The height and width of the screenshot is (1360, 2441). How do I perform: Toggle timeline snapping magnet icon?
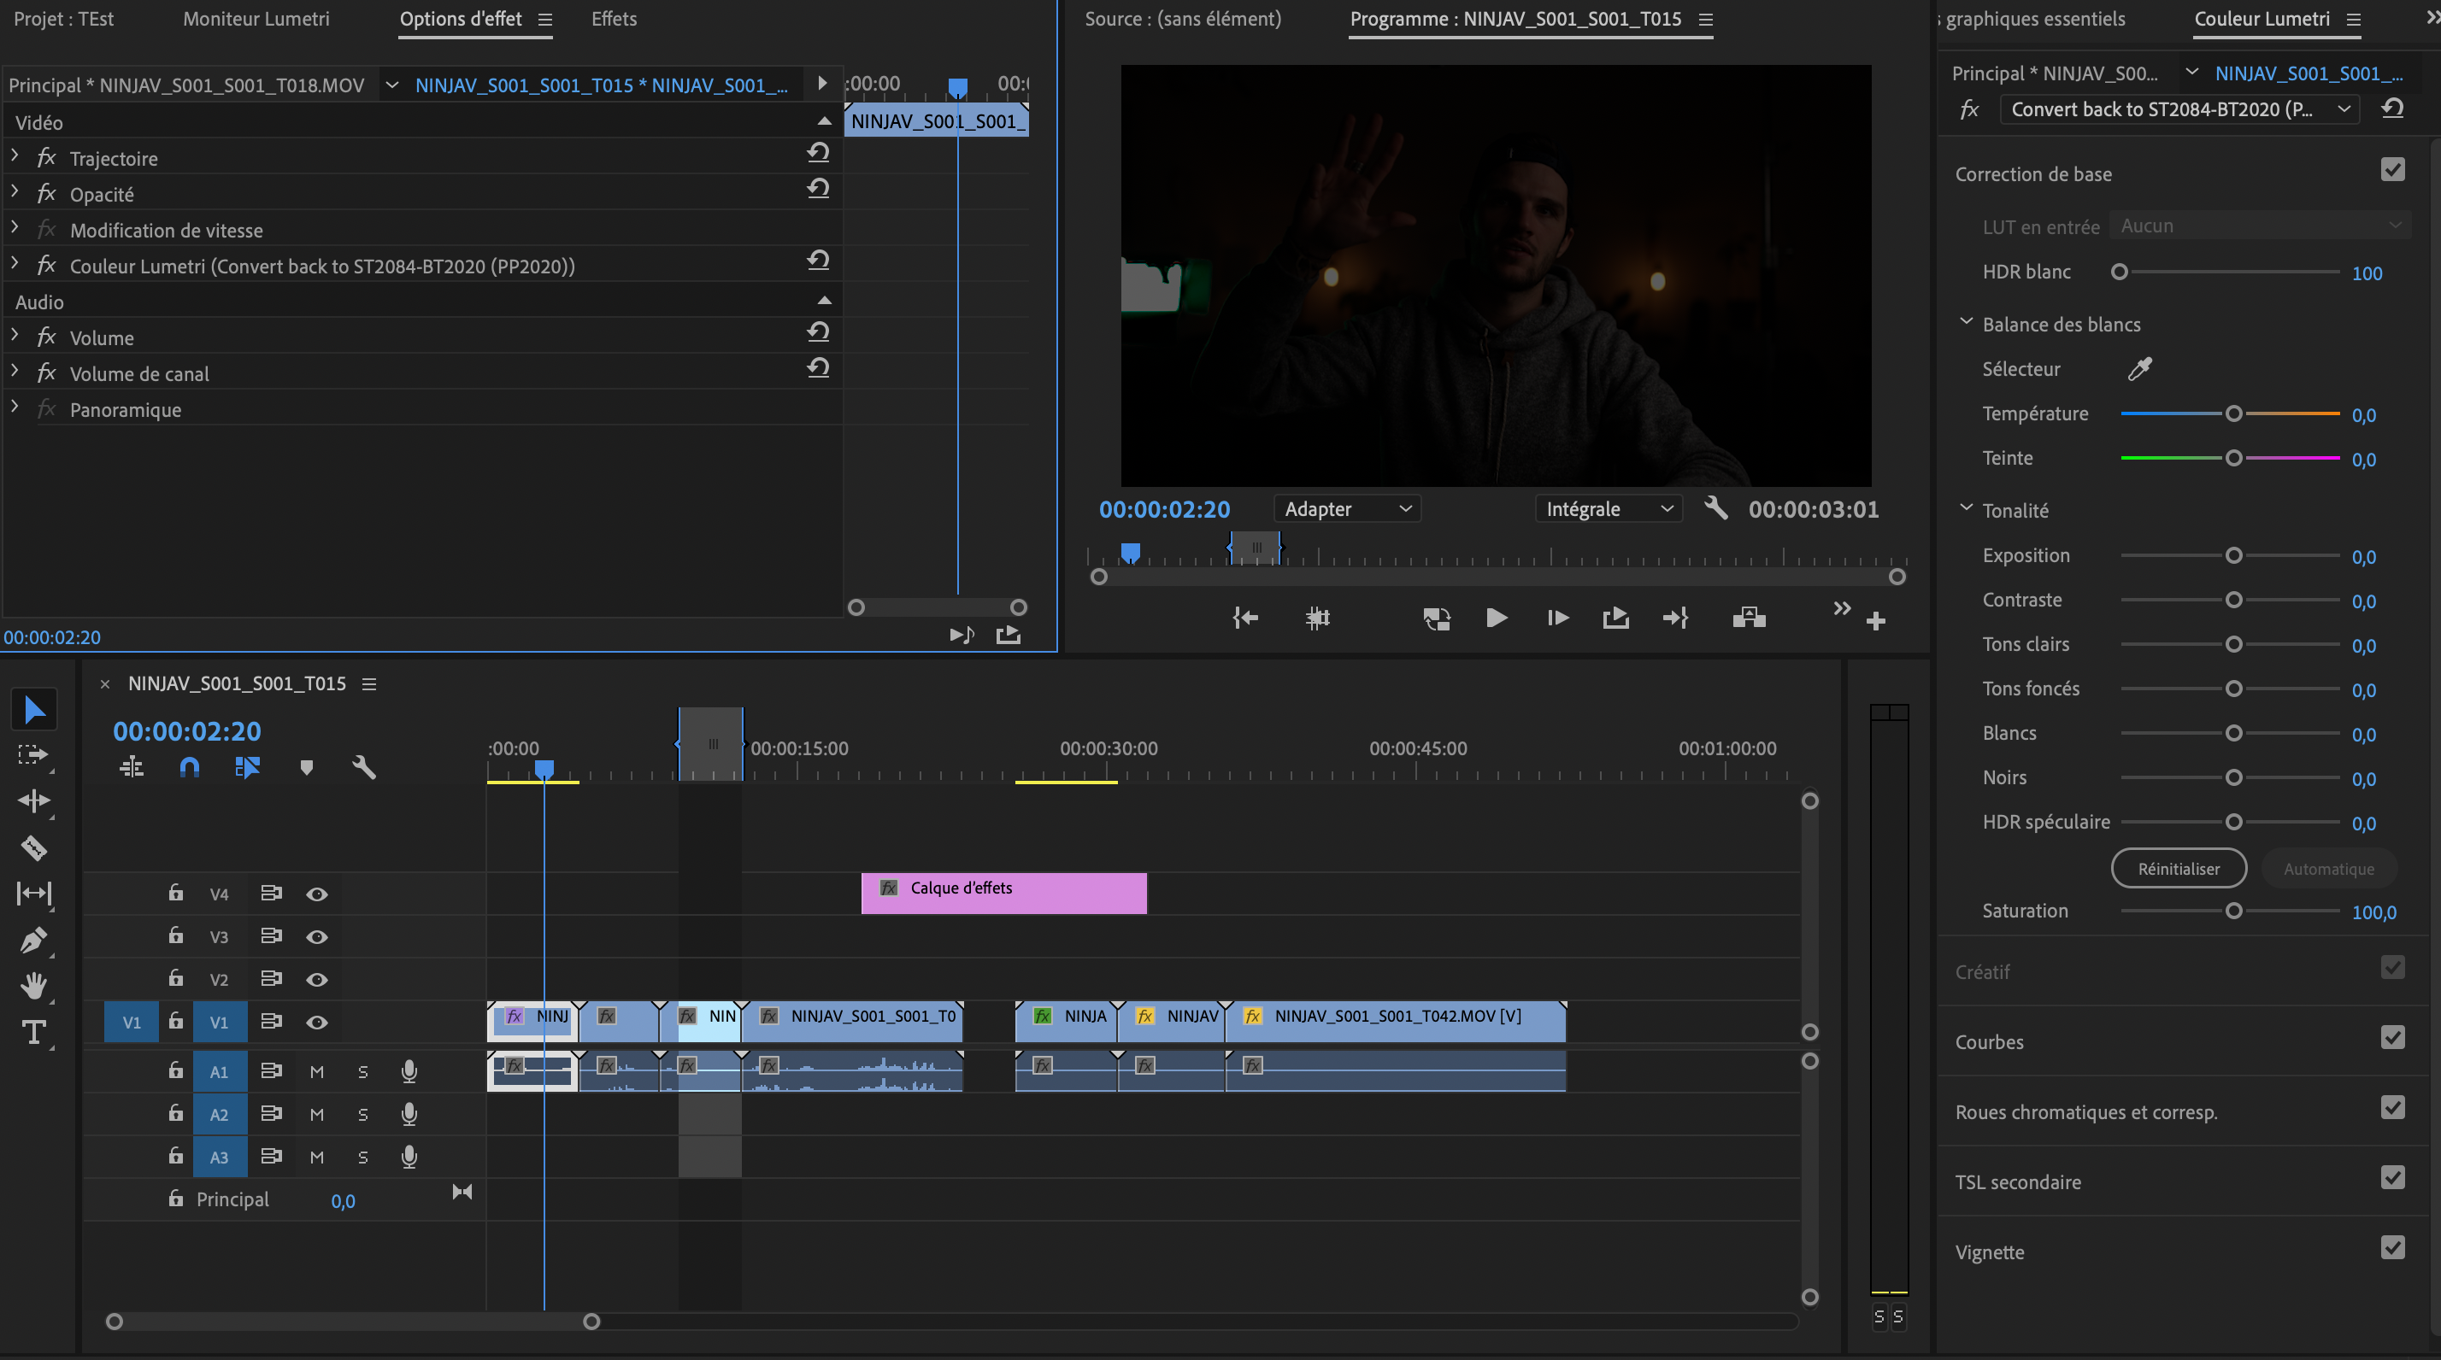click(190, 767)
